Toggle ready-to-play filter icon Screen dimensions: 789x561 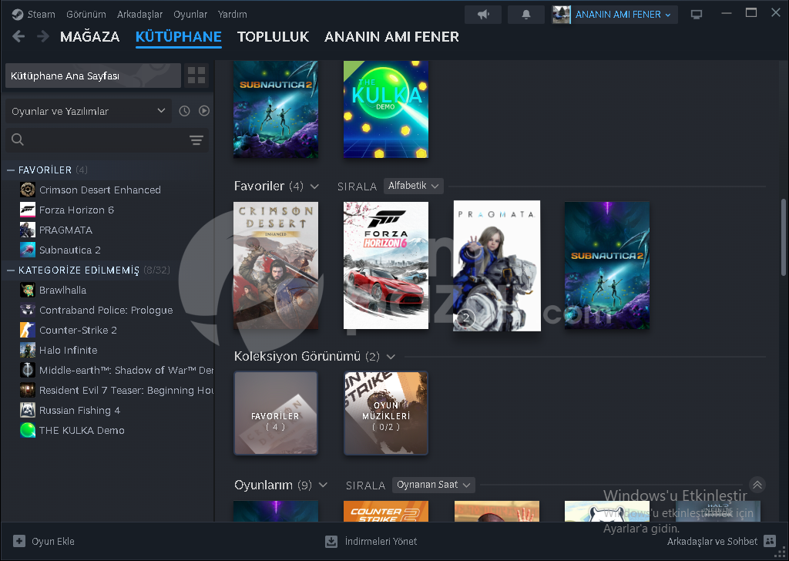pos(203,111)
